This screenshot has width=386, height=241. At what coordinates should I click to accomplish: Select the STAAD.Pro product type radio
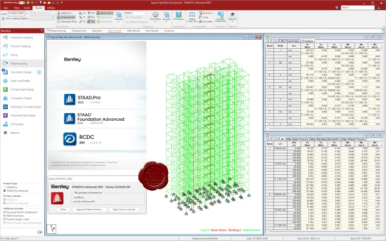point(5,187)
